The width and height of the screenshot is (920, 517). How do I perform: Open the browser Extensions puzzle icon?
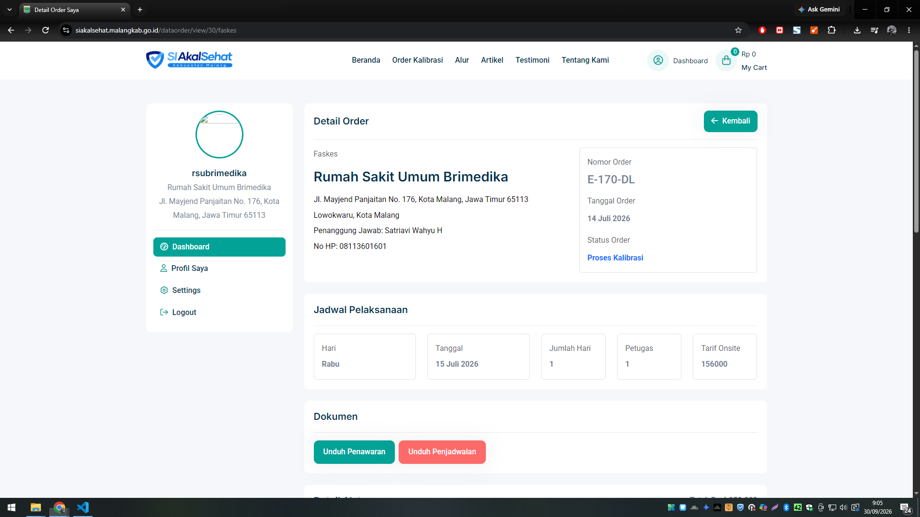pos(831,30)
